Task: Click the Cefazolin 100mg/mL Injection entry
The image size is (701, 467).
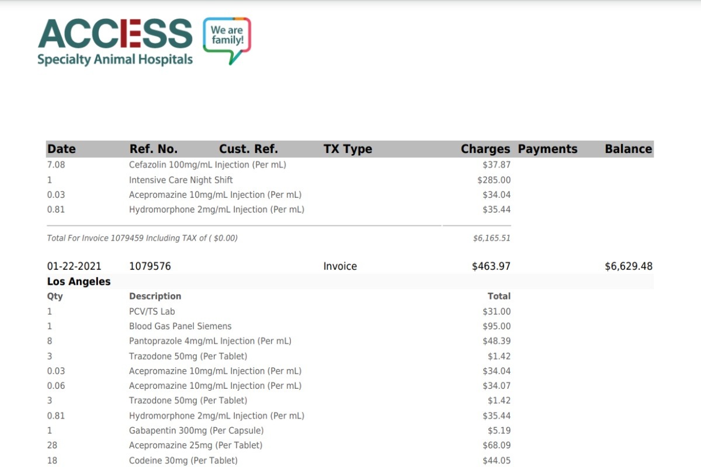Action: click(x=207, y=165)
